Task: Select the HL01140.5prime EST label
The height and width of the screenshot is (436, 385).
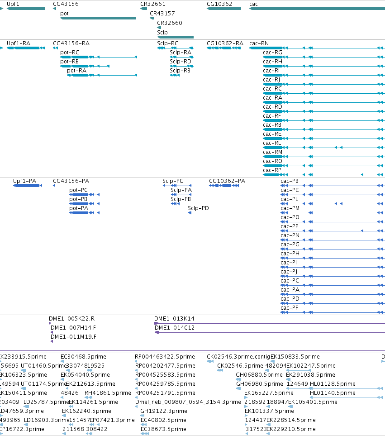Action: pos(333,393)
